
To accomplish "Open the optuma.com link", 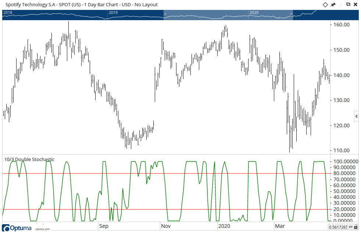I will click(42, 229).
